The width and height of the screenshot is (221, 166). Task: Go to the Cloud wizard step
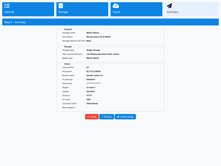click(136, 9)
